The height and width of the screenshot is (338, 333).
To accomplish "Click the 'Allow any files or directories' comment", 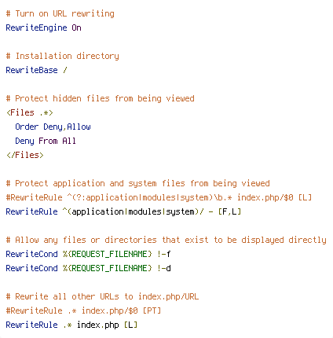I will point(166,240).
